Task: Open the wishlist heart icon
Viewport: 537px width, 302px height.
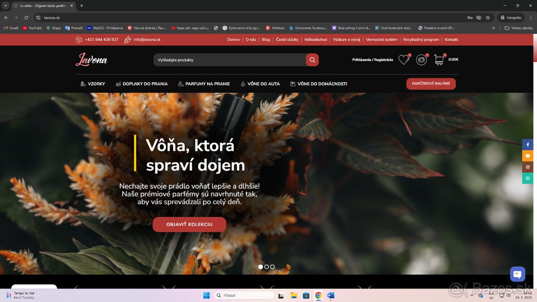Action: point(404,60)
